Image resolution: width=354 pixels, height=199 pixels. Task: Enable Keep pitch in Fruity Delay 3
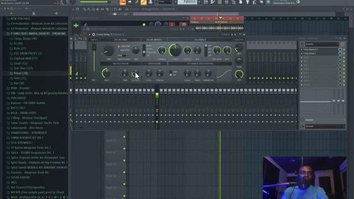pyautogui.click(x=118, y=50)
